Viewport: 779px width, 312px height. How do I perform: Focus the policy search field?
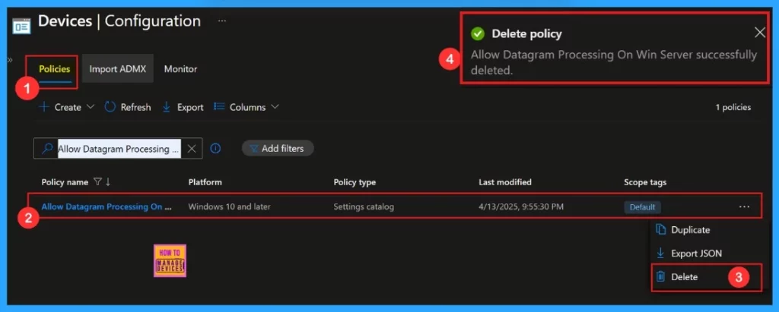[119, 149]
